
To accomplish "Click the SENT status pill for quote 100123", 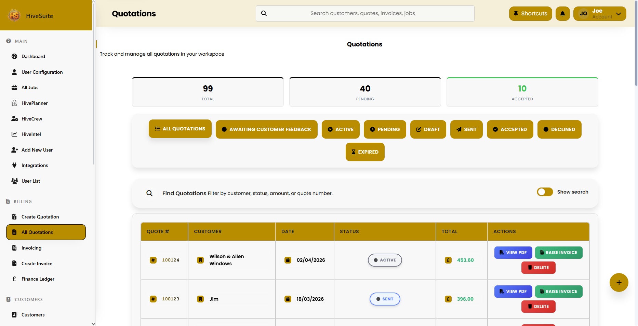I will pyautogui.click(x=385, y=299).
